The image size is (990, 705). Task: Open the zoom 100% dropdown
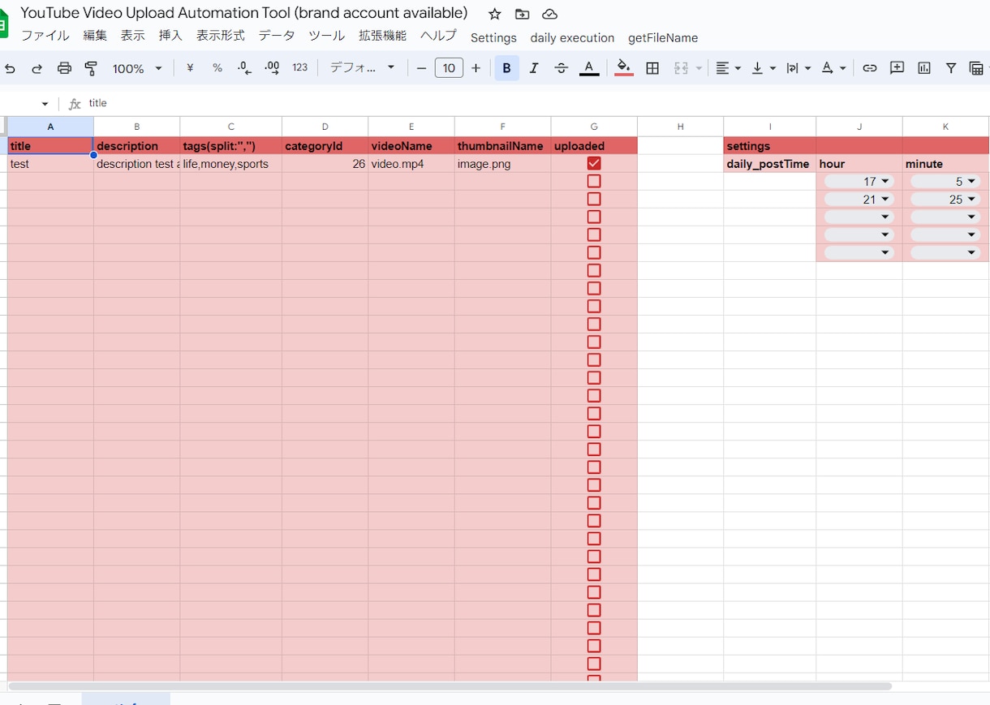[137, 68]
